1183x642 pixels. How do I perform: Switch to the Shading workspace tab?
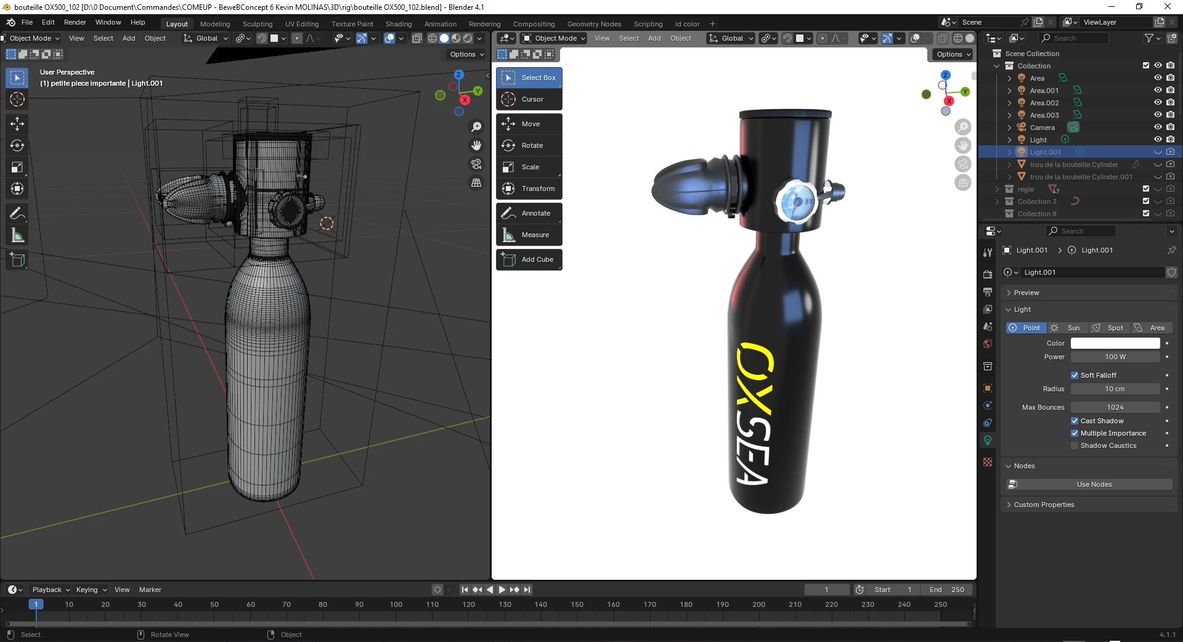[x=398, y=24]
